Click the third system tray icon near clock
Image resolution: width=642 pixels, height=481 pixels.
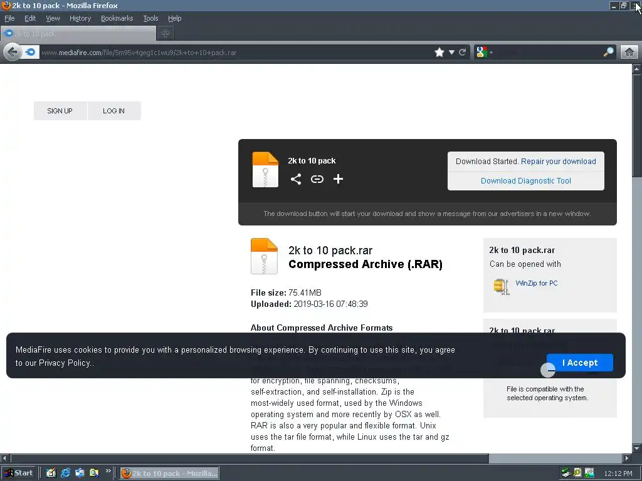pyautogui.click(x=589, y=473)
